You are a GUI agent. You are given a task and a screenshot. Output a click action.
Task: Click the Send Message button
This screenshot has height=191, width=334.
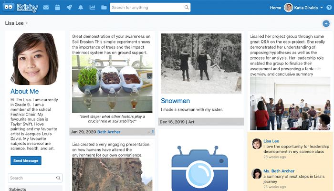point(26,160)
